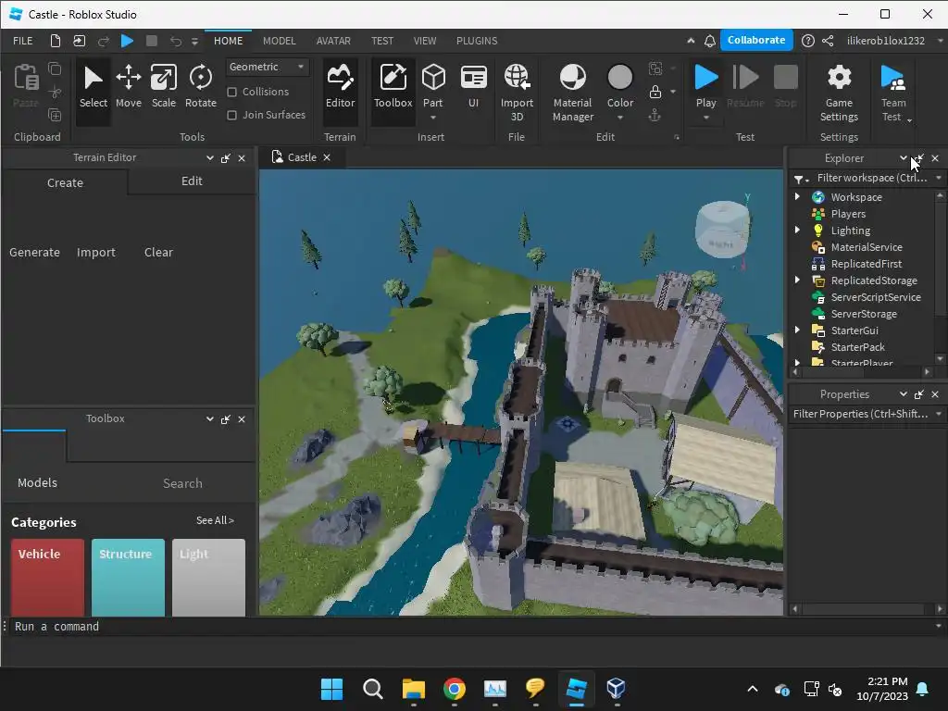
Task: Open the Play options dropdown arrow
Action: click(x=705, y=118)
